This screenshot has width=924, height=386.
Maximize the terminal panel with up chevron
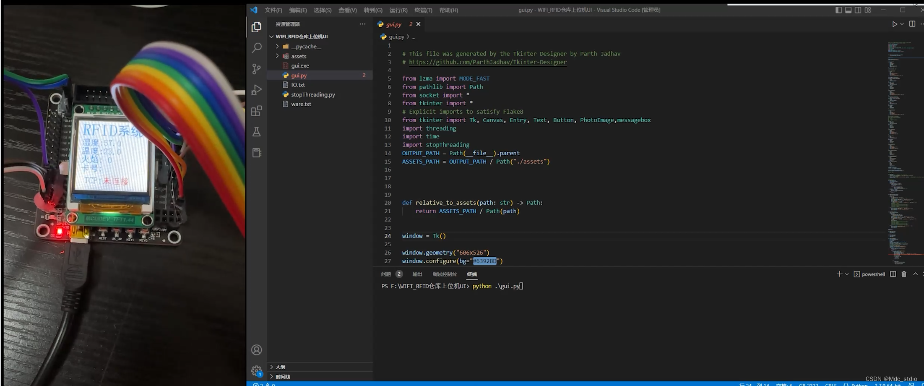point(915,274)
